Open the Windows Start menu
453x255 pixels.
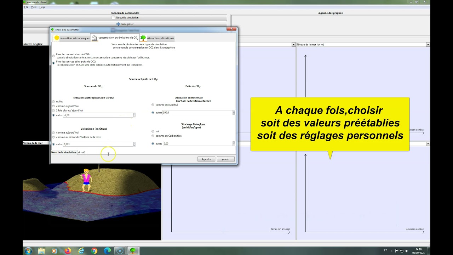pos(28,251)
